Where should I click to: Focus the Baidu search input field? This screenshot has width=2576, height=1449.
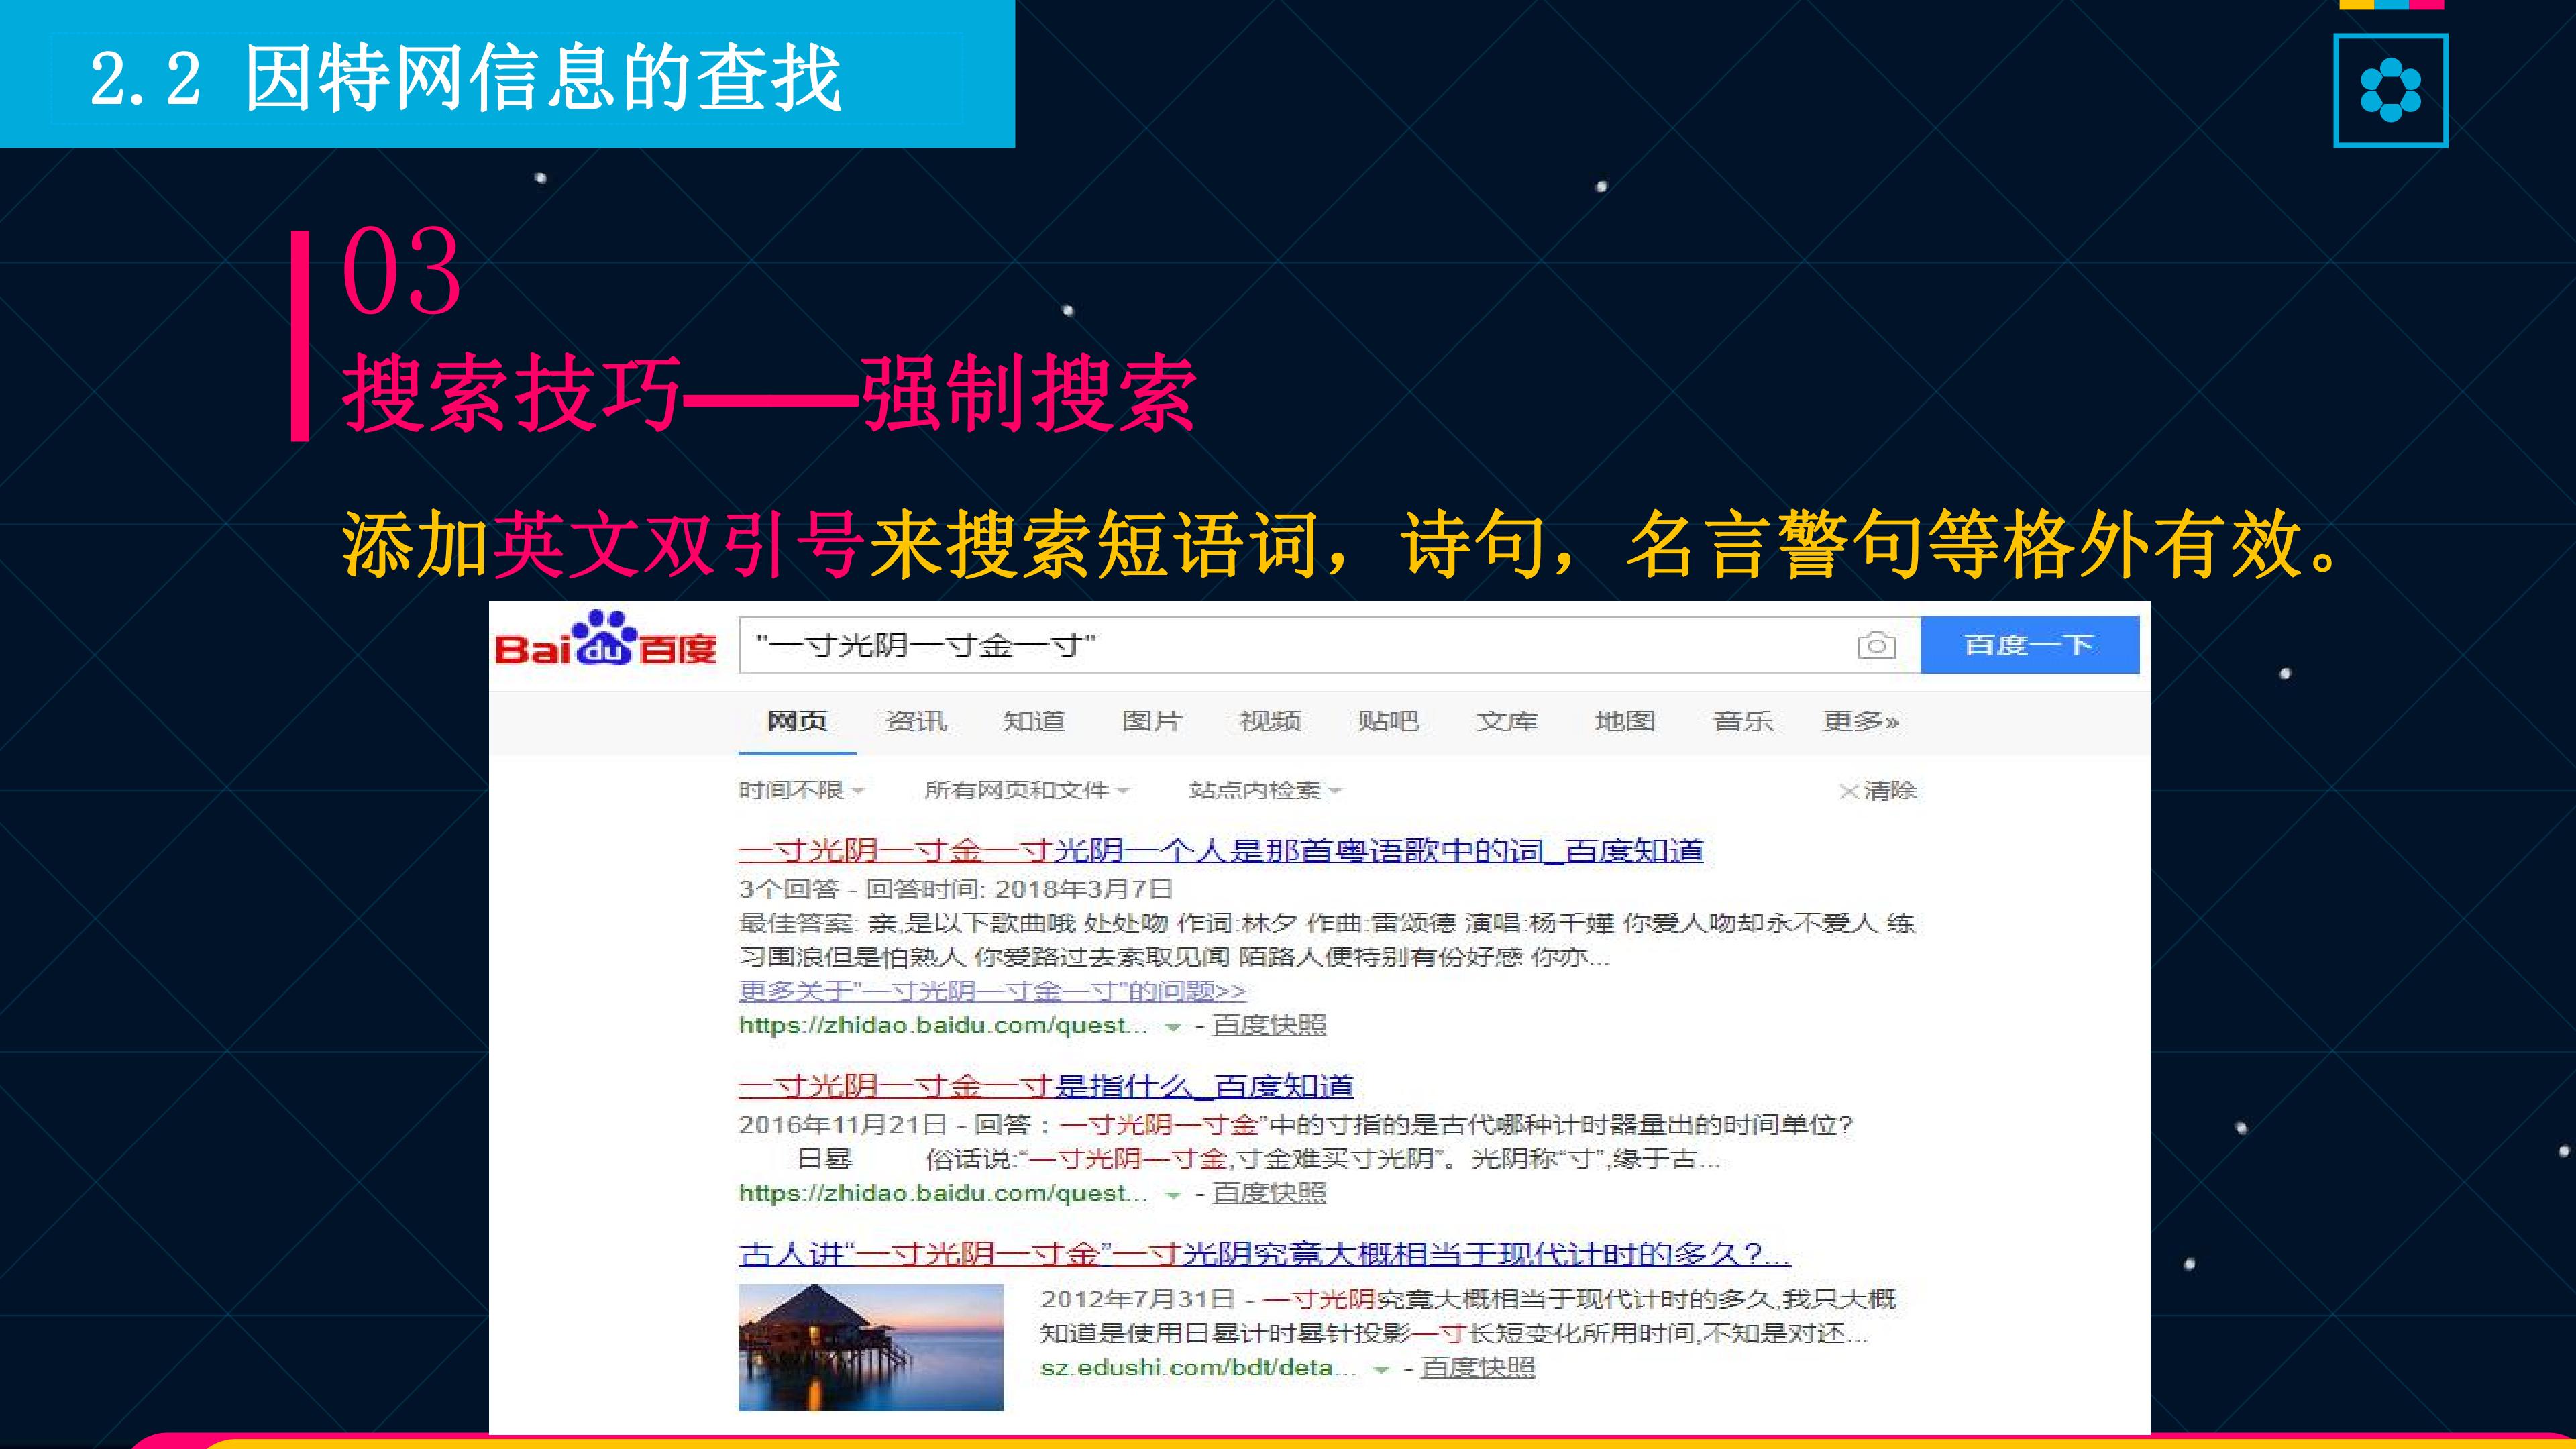tap(1329, 645)
